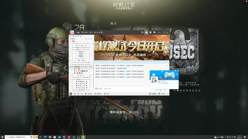Open the emoji picker beside the chat input
Viewport: 248px width, 139px height.
click(x=96, y=89)
